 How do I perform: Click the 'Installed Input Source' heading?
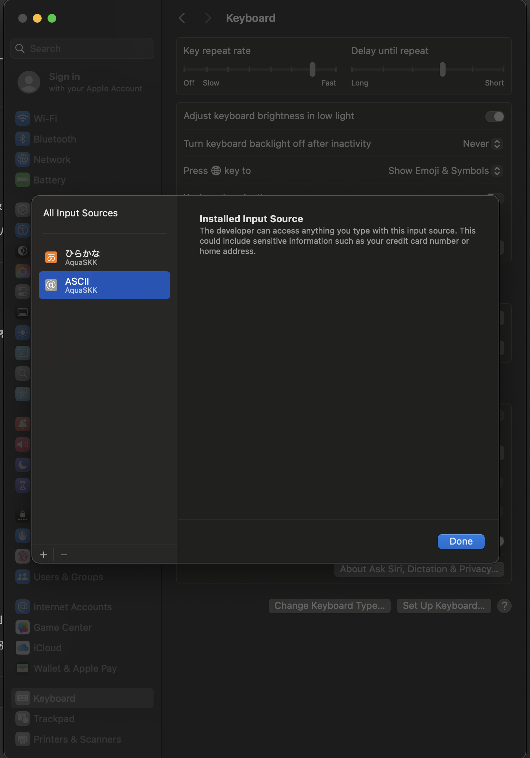click(x=251, y=219)
